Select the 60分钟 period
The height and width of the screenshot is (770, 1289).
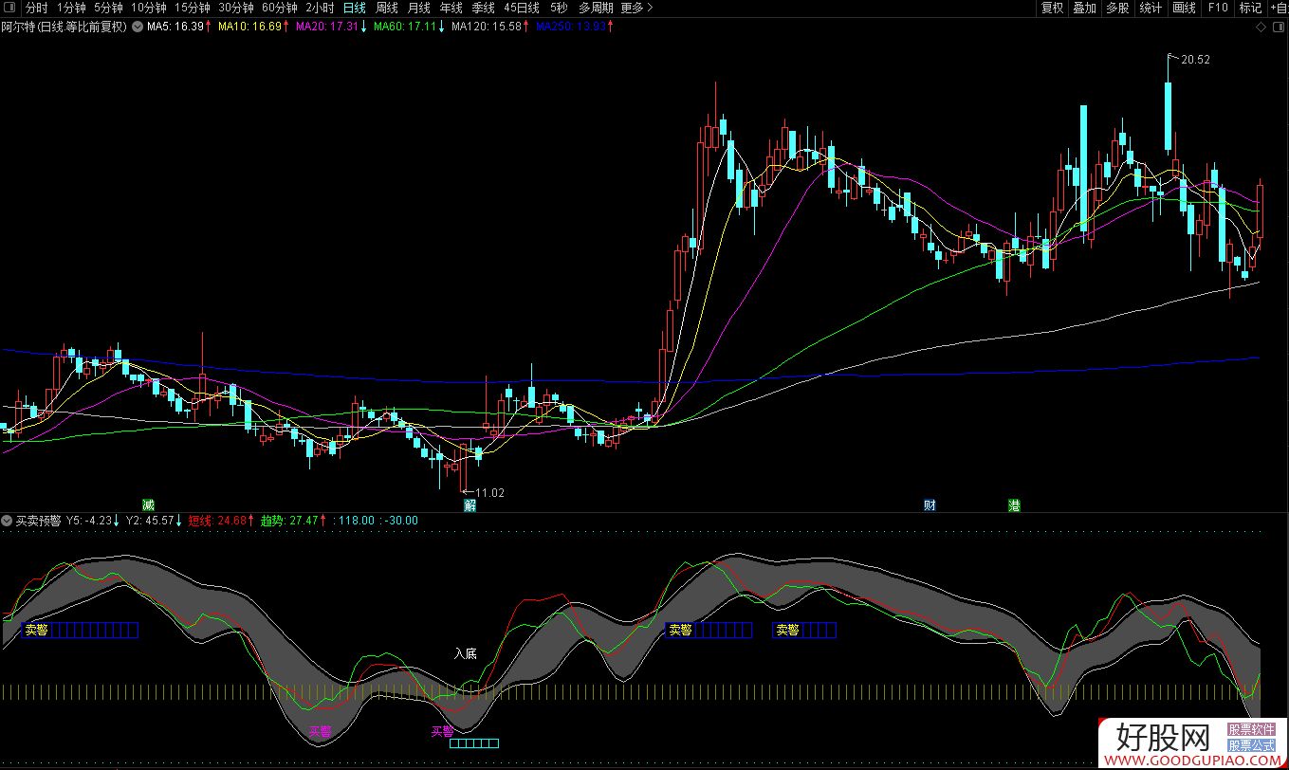pos(280,8)
